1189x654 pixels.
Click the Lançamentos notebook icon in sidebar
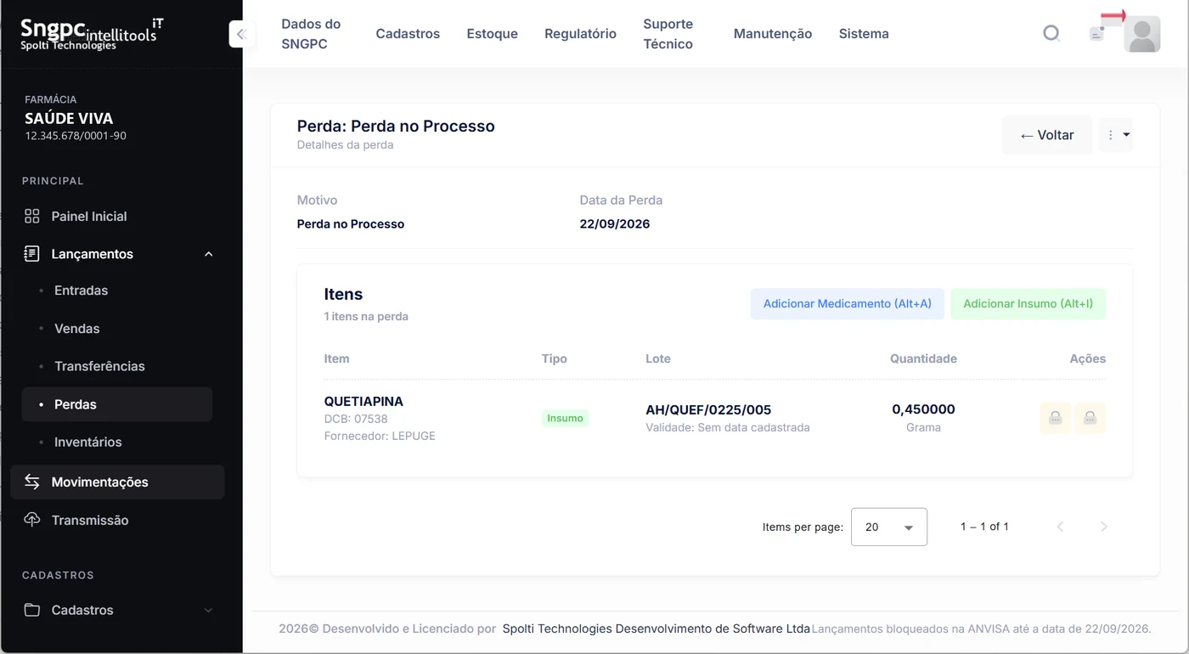[x=32, y=254]
